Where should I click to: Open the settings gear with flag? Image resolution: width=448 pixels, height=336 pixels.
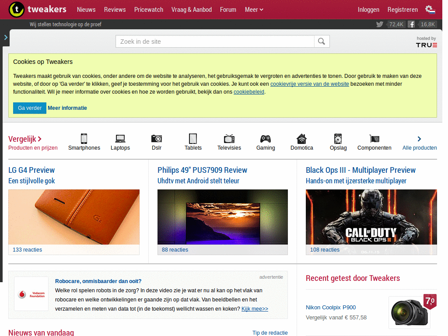(x=430, y=10)
